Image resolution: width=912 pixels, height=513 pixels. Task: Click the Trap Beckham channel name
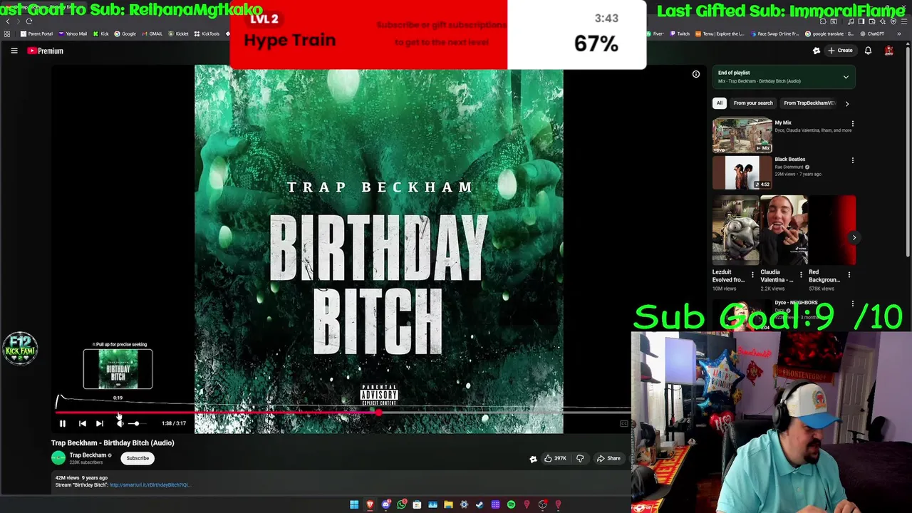[88, 455]
